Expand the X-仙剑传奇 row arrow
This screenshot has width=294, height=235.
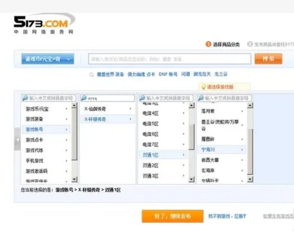(x=131, y=109)
